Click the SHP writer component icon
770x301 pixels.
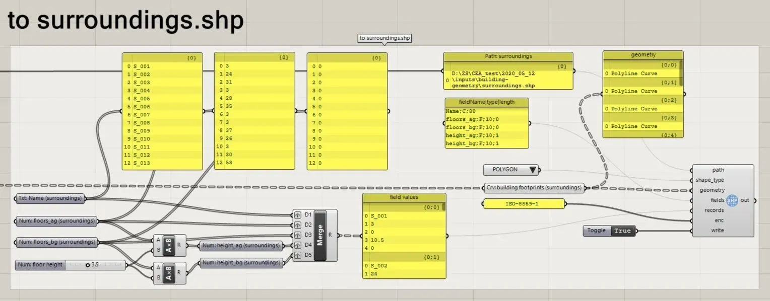pyautogui.click(x=732, y=200)
